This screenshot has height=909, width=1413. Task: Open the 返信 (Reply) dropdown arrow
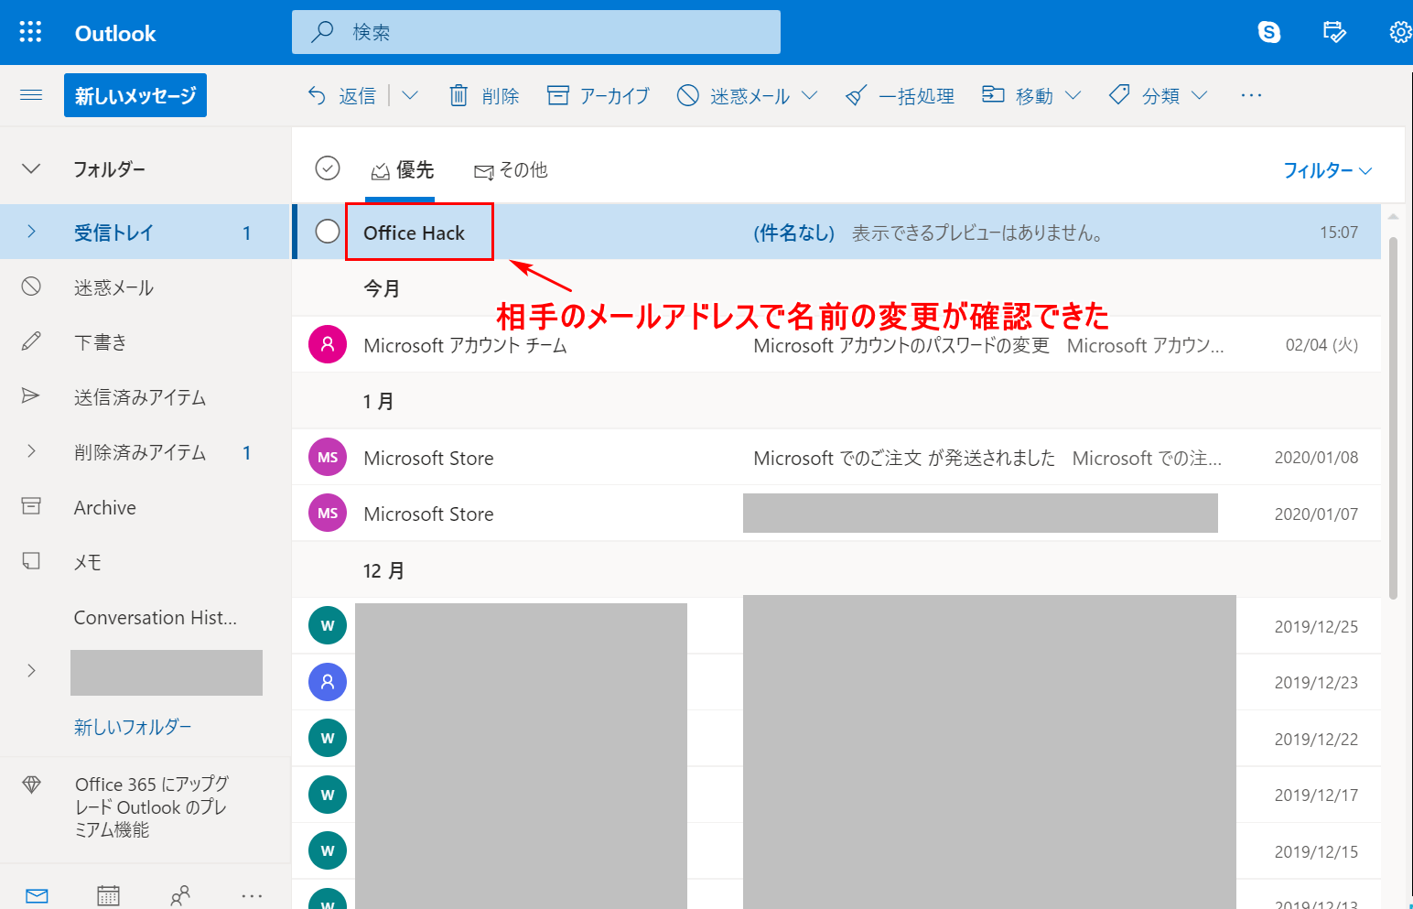411,95
